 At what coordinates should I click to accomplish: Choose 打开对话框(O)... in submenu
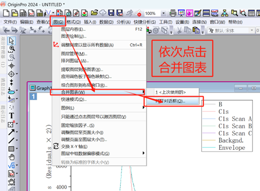pos(172,101)
